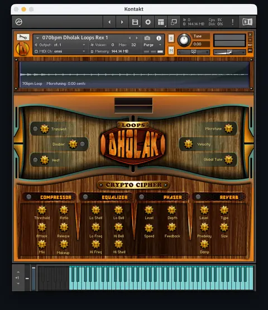Click the reverb Predelay knob
The height and width of the screenshot is (310, 268).
pyautogui.click(x=204, y=227)
